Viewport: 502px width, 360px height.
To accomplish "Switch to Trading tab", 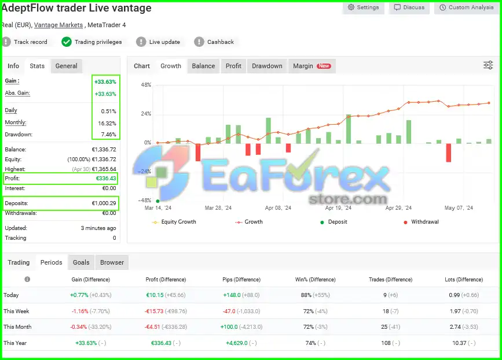I will pyautogui.click(x=19, y=262).
